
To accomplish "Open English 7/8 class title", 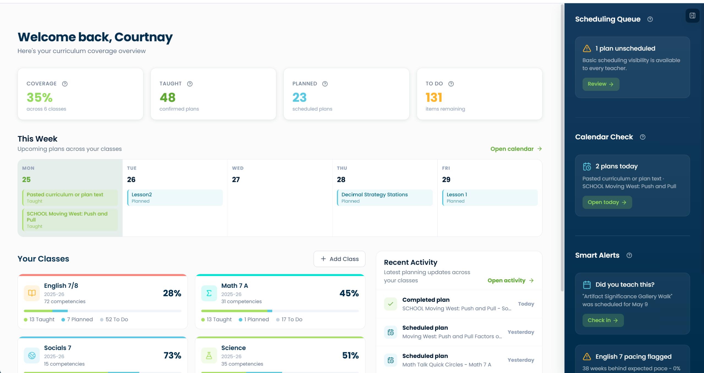I will [61, 286].
